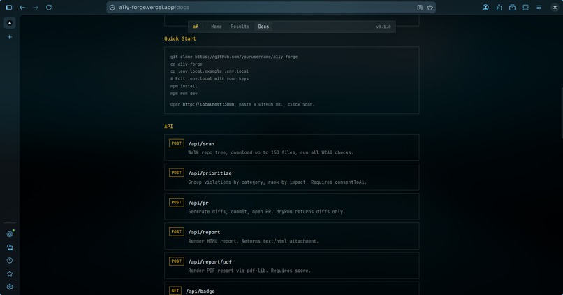Click the Quick Start heading
Viewport: 563px width, 295px height.
(180, 38)
